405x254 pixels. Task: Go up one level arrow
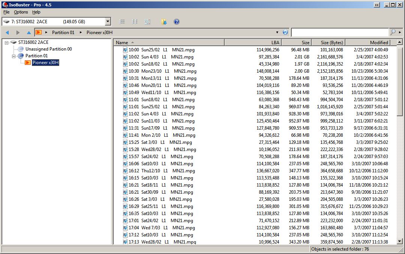click(x=28, y=33)
